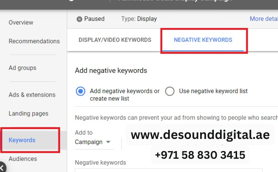Click the Paused status icon
The height and width of the screenshot is (172, 278).
pyautogui.click(x=79, y=19)
